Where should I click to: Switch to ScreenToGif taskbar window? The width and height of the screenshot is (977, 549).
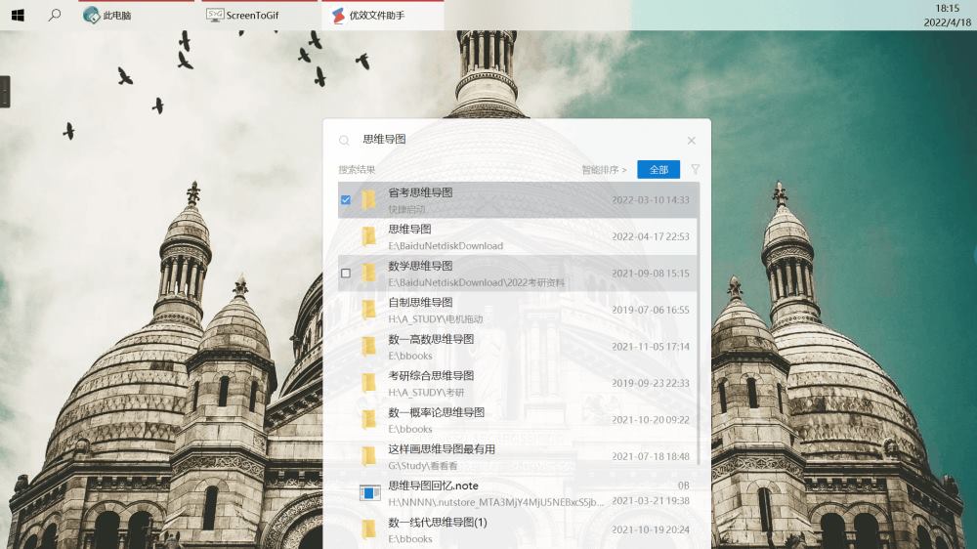251,16
